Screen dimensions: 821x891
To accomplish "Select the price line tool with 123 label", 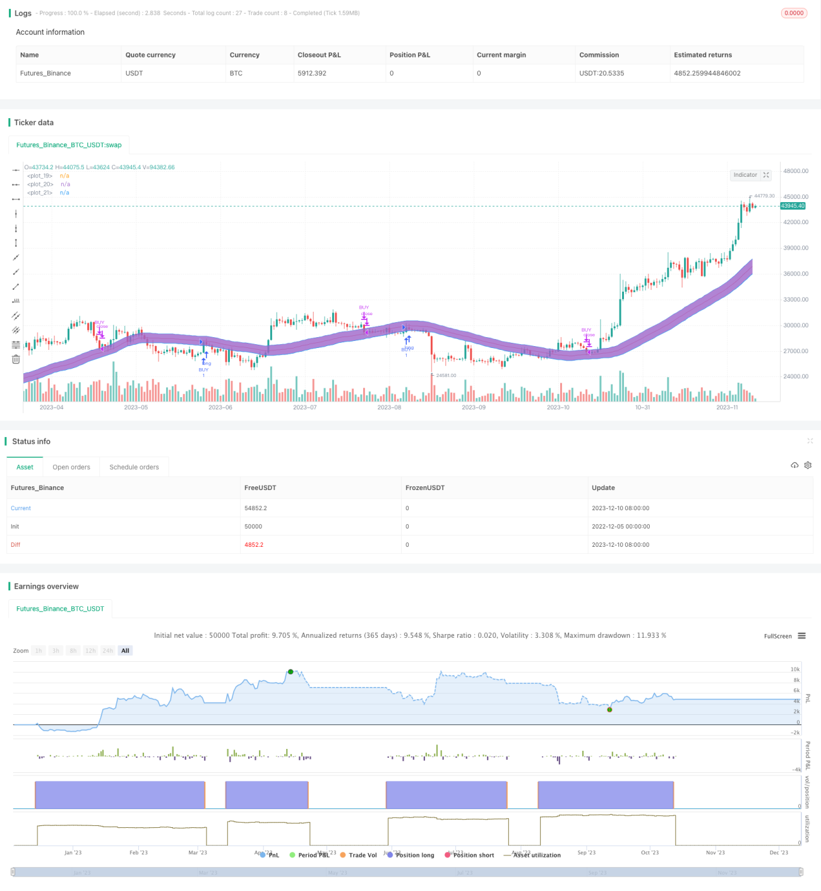I will click(x=16, y=301).
